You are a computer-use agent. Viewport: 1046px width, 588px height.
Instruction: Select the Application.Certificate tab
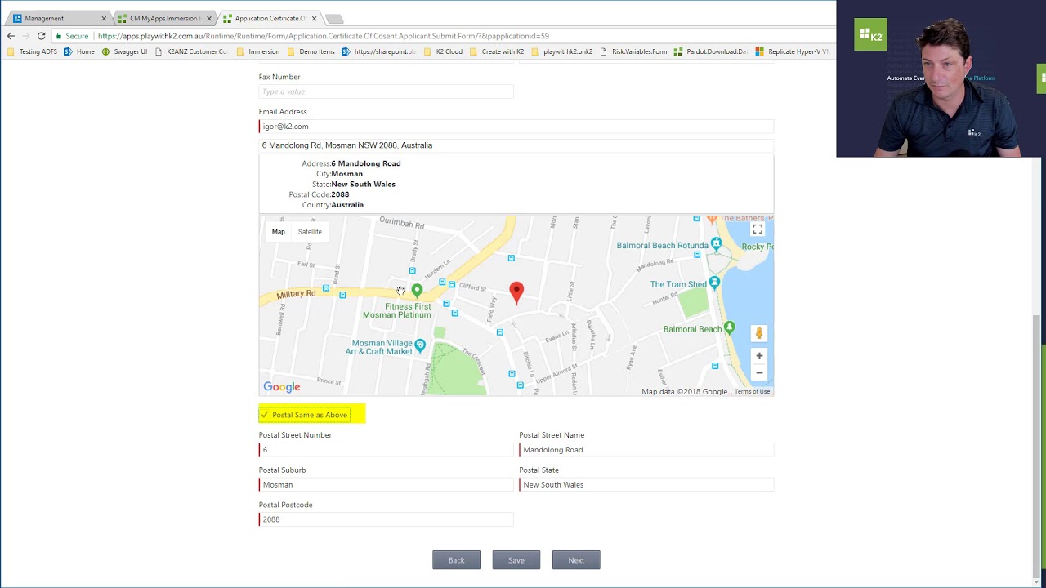coord(270,18)
